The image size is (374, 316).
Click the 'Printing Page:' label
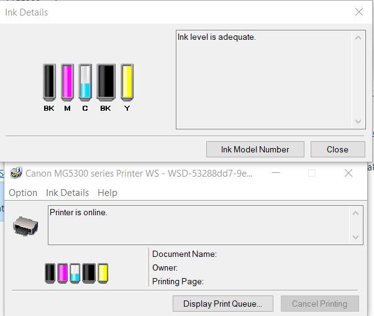click(178, 281)
